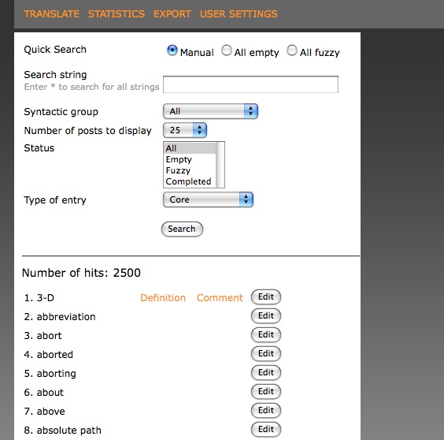Open the EXPORT menu item

coord(172,14)
